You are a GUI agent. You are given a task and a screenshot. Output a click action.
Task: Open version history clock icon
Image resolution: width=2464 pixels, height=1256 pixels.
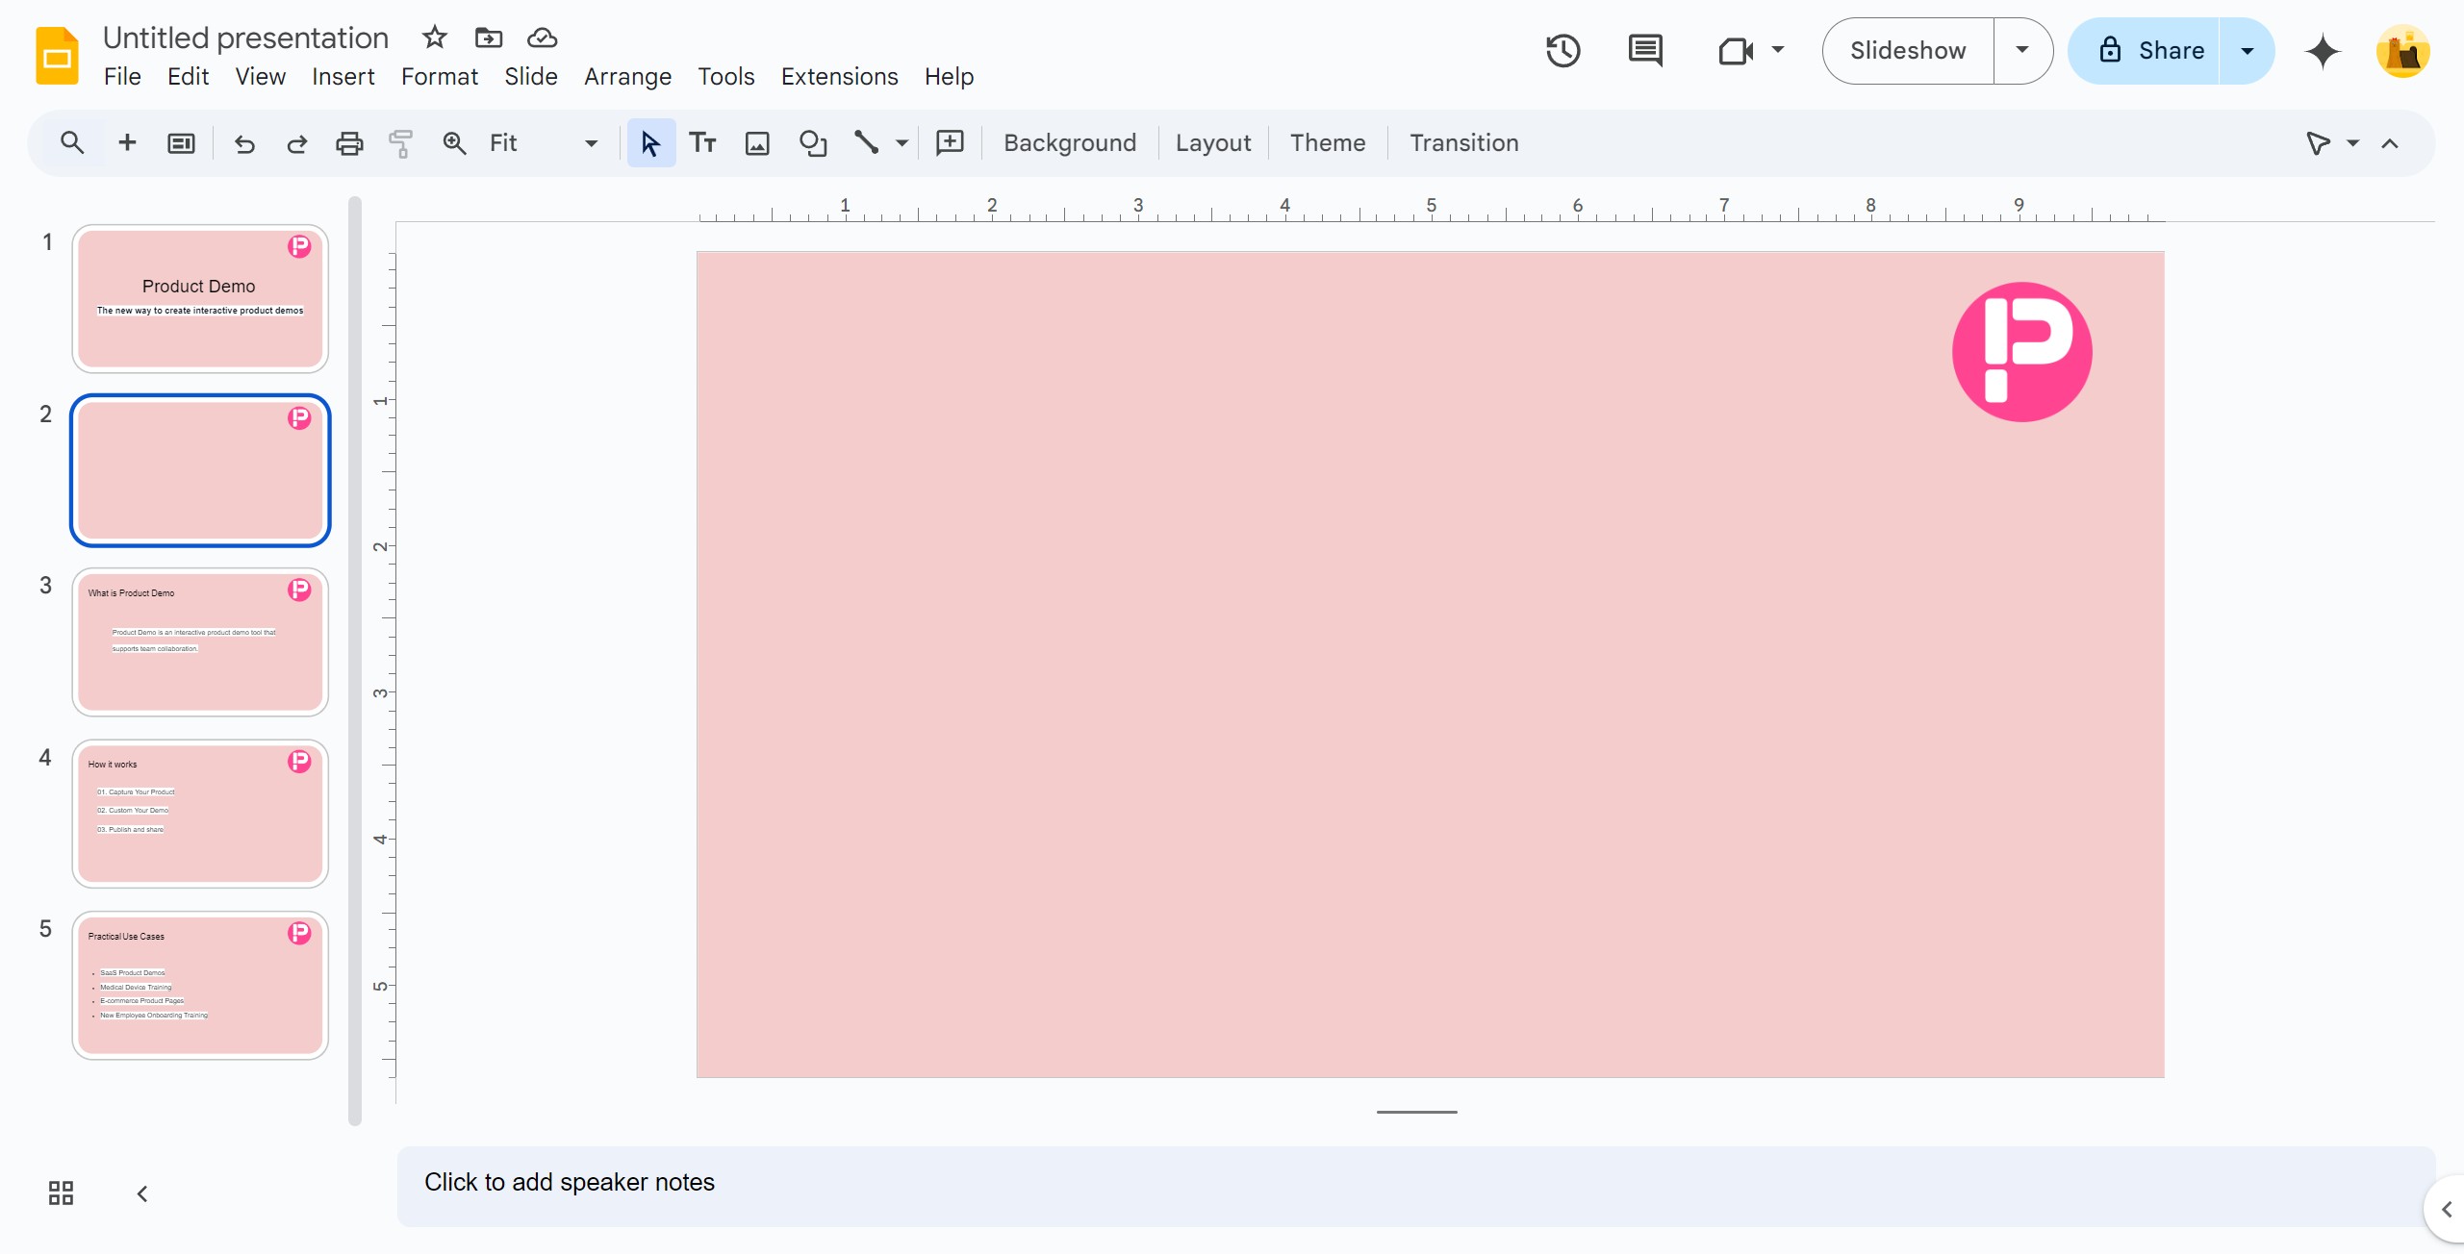click(x=1562, y=50)
